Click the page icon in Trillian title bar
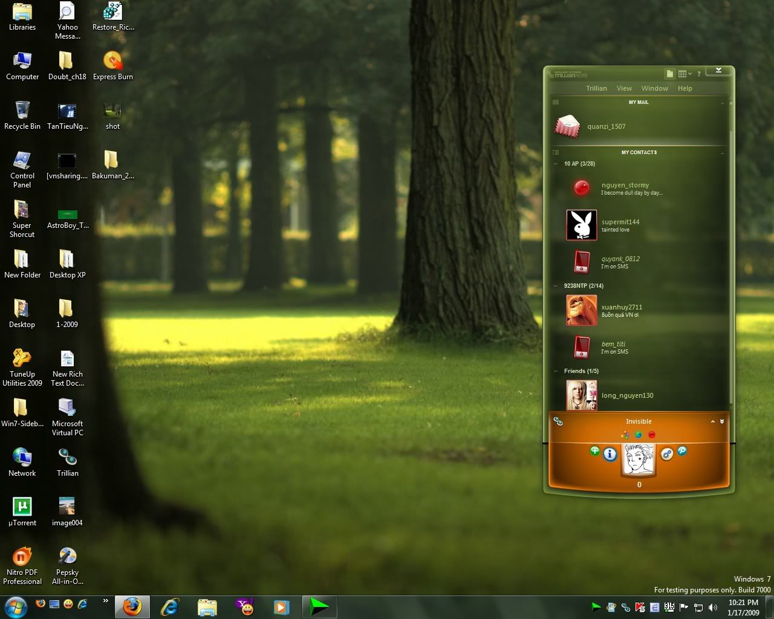The image size is (774, 619). 669,74
